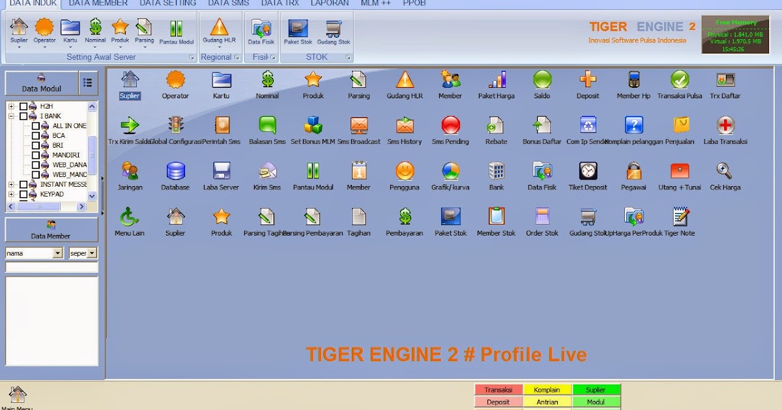
Task: Open the Grafik/kurva module
Action: point(450,172)
